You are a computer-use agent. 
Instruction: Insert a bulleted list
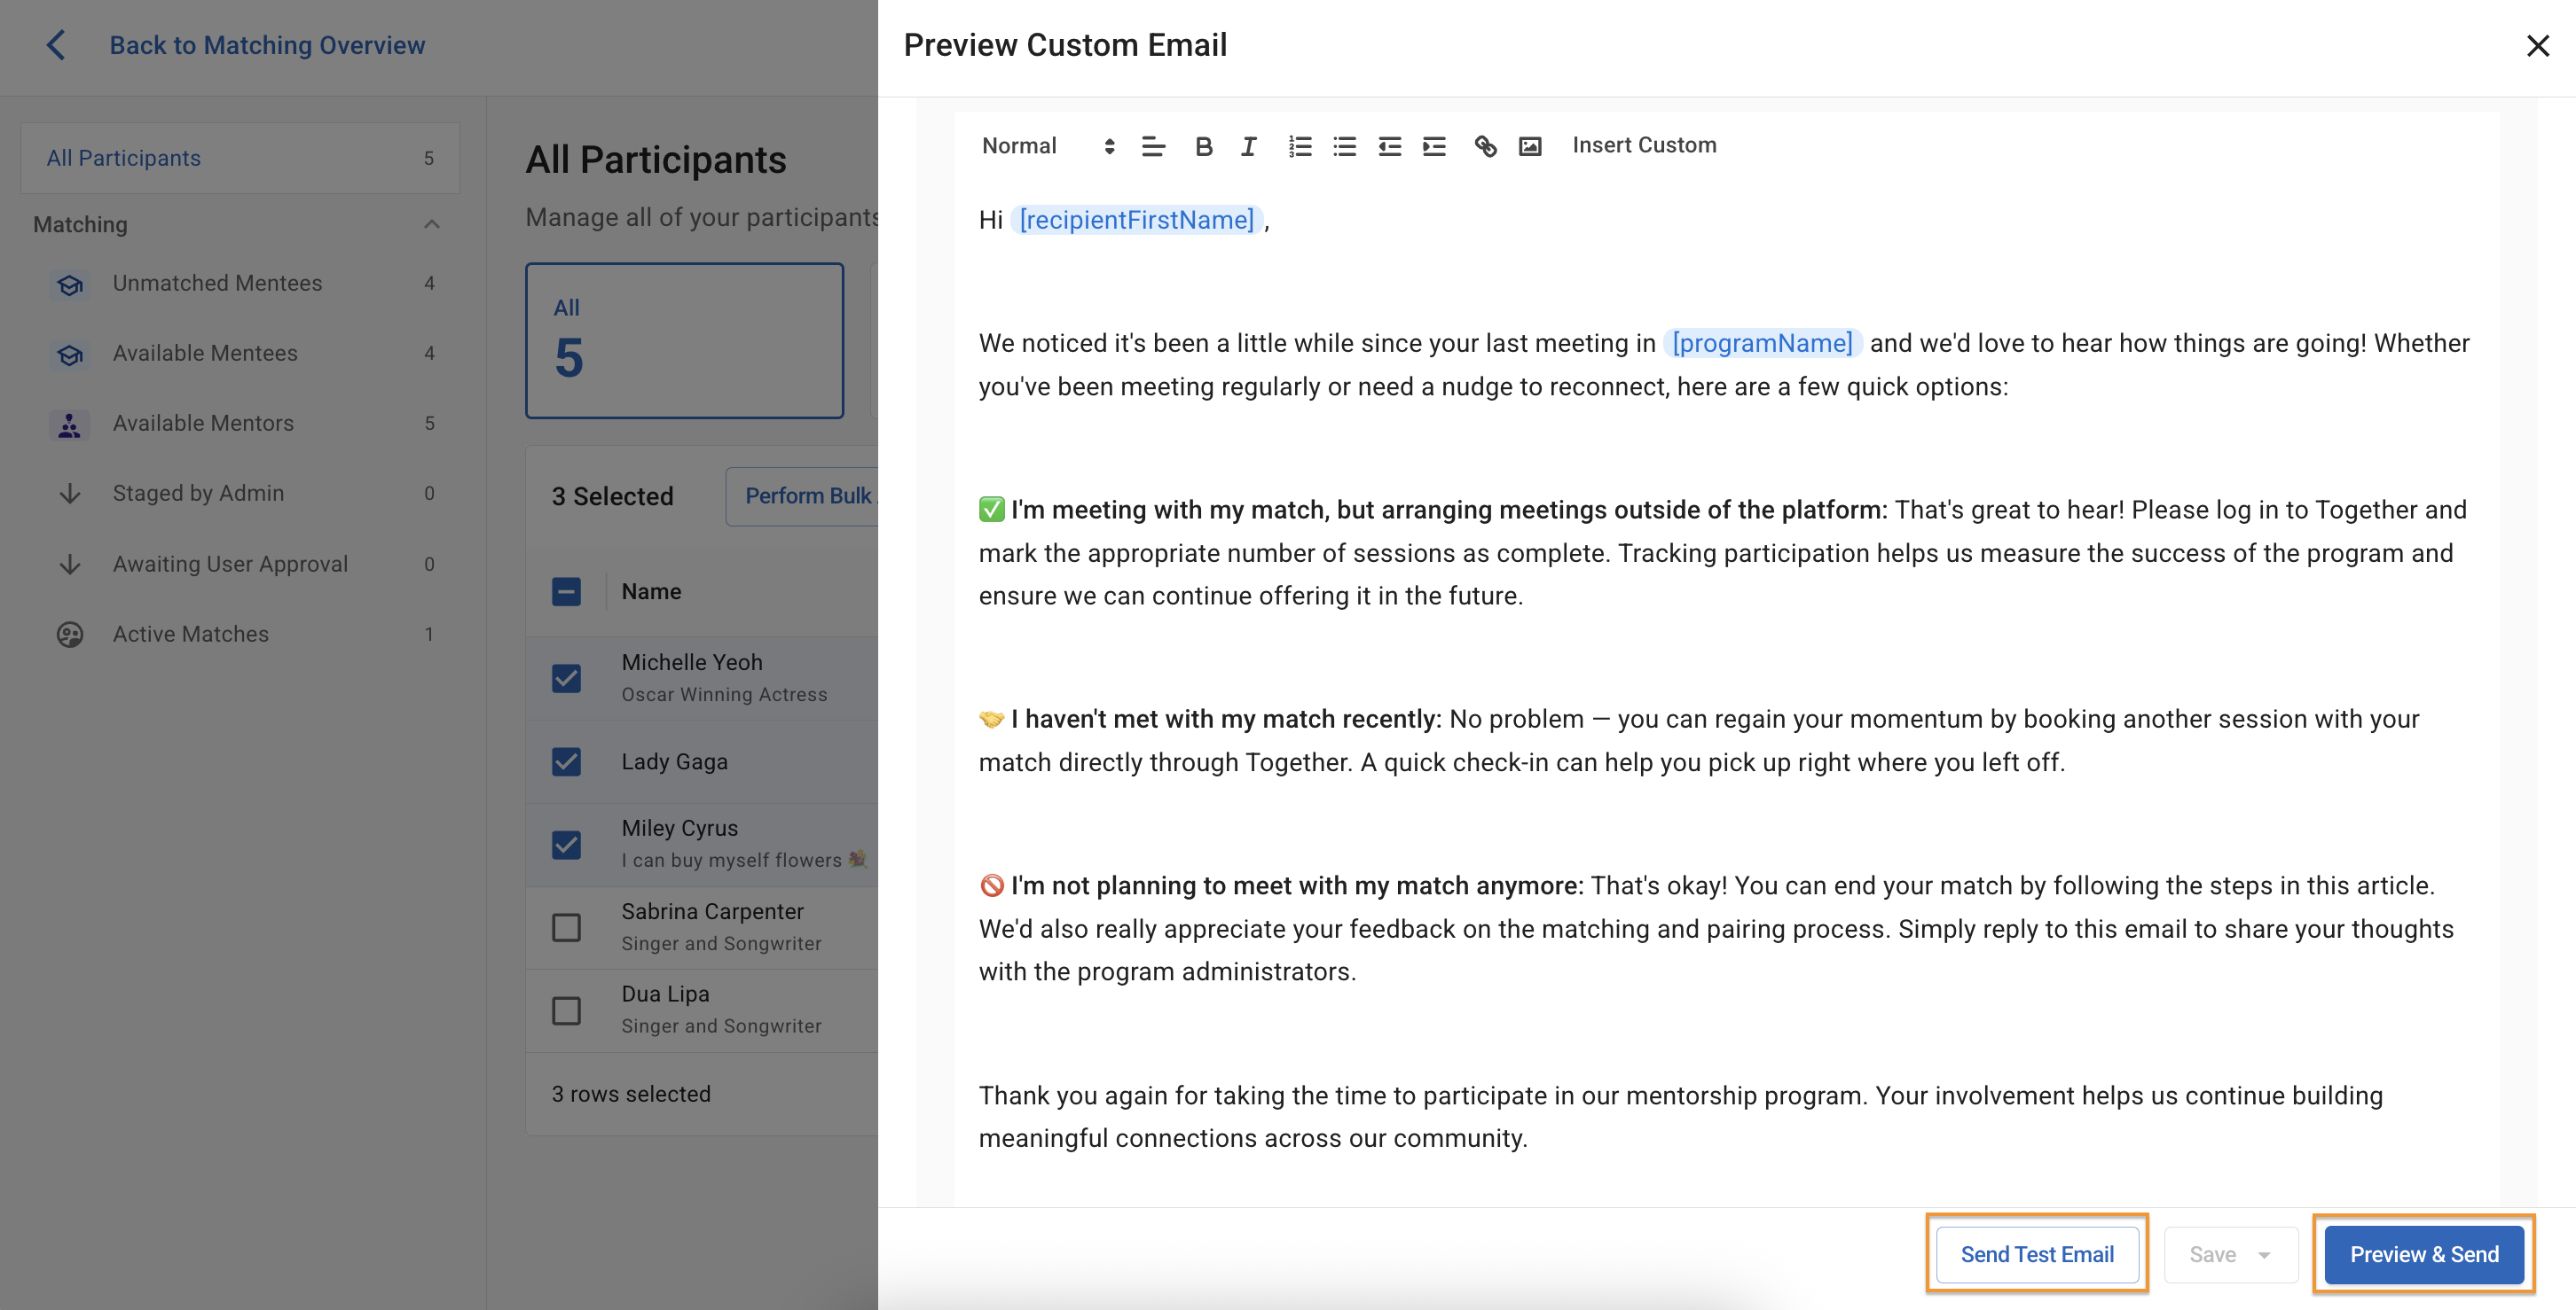[1344, 147]
